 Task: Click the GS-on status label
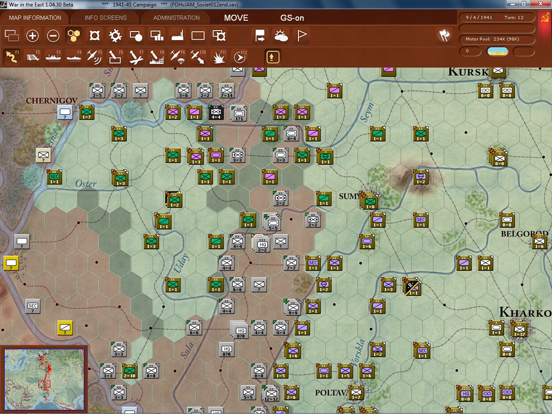click(292, 18)
